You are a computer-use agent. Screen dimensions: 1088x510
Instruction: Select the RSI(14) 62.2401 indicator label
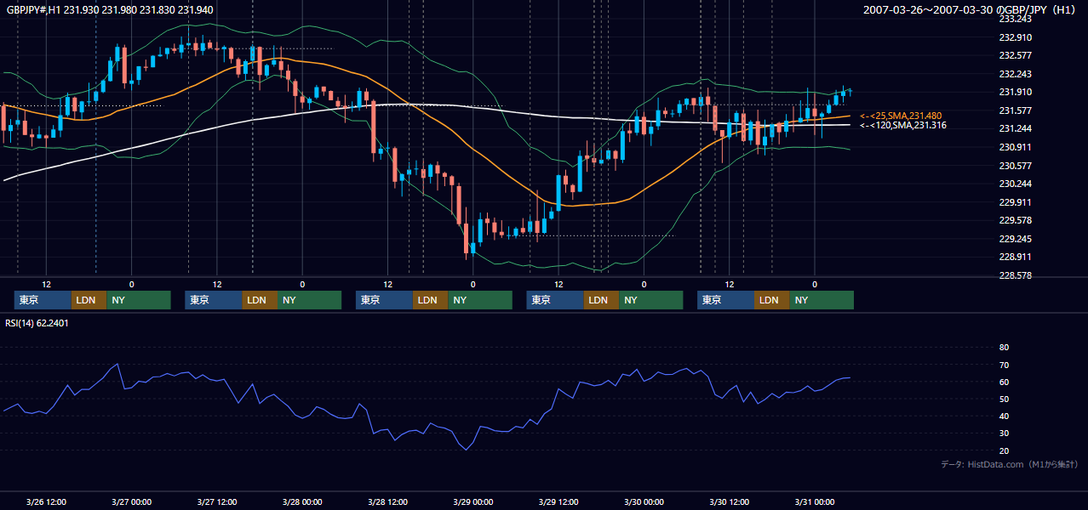(x=37, y=323)
